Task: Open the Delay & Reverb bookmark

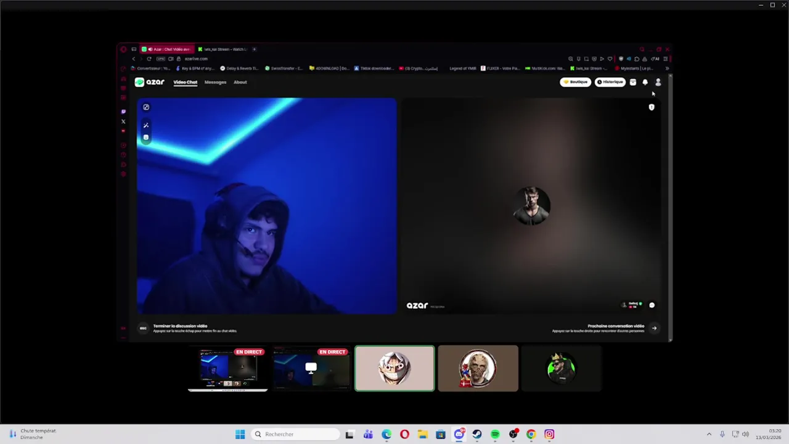Action: [x=239, y=68]
